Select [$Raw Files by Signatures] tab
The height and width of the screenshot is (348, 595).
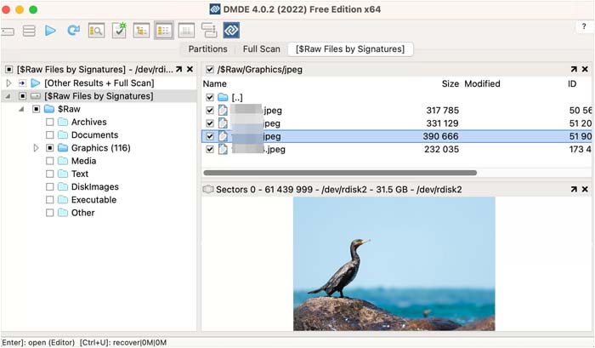pyautogui.click(x=350, y=49)
